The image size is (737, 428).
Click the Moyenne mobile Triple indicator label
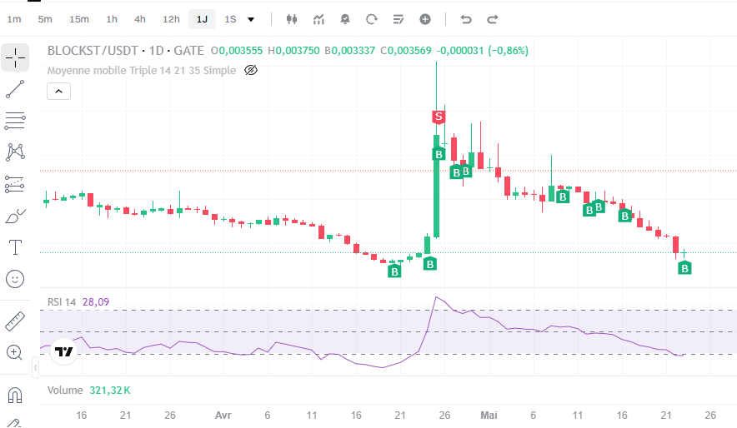(142, 71)
